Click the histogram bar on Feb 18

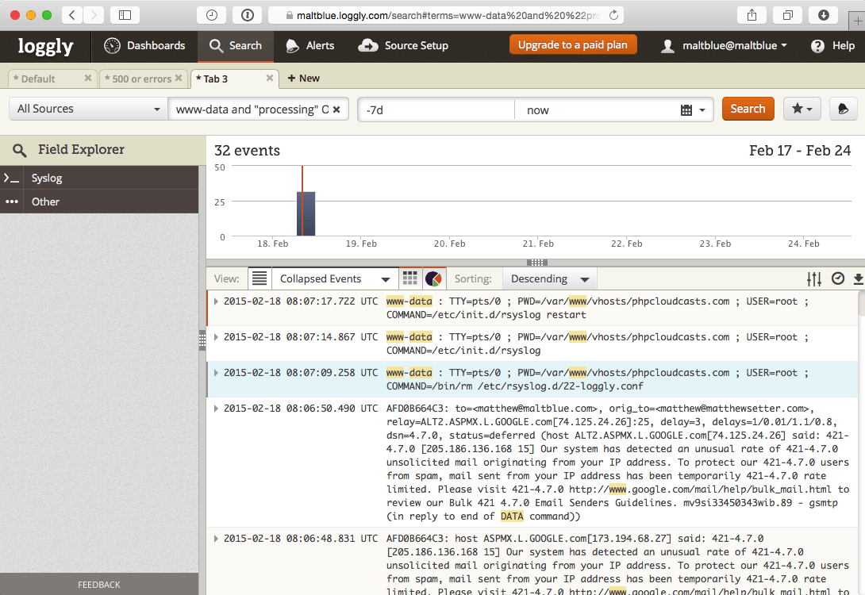click(306, 213)
